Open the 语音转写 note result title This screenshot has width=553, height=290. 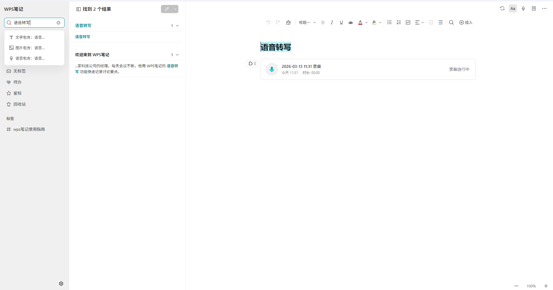point(83,26)
